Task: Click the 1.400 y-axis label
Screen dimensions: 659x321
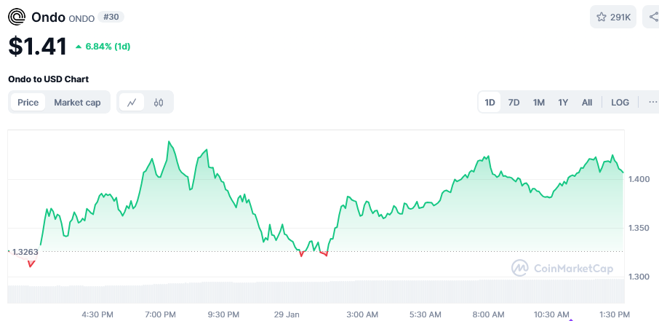Action: tap(639, 179)
